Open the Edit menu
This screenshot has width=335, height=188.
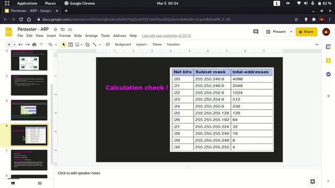click(x=29, y=36)
